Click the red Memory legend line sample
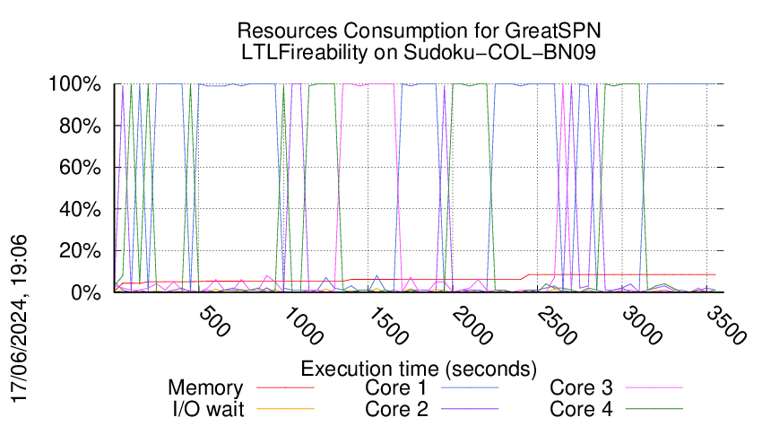 (x=285, y=388)
